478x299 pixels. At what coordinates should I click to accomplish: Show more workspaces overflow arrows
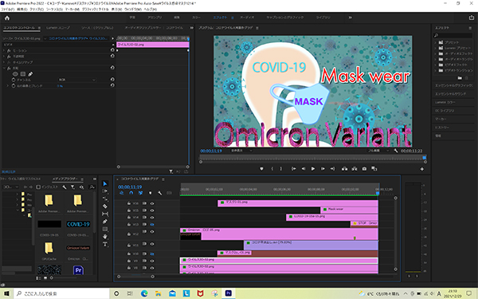point(351,18)
